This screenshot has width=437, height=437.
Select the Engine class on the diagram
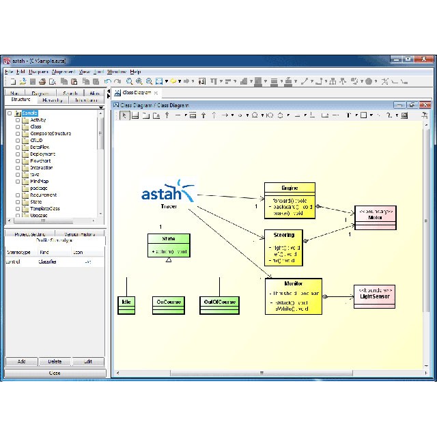pyautogui.click(x=290, y=187)
